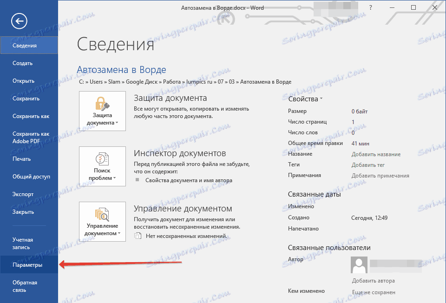This screenshot has width=446, height=303.
Task: Open the Учетная запись page
Action: [29, 244]
